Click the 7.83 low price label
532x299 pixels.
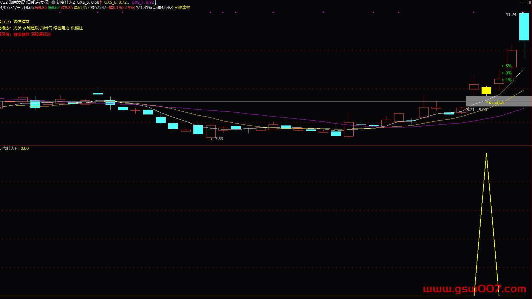pos(219,139)
